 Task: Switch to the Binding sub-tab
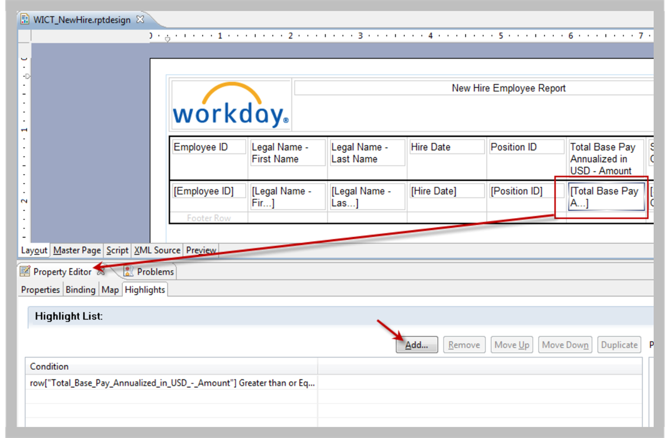(80, 290)
